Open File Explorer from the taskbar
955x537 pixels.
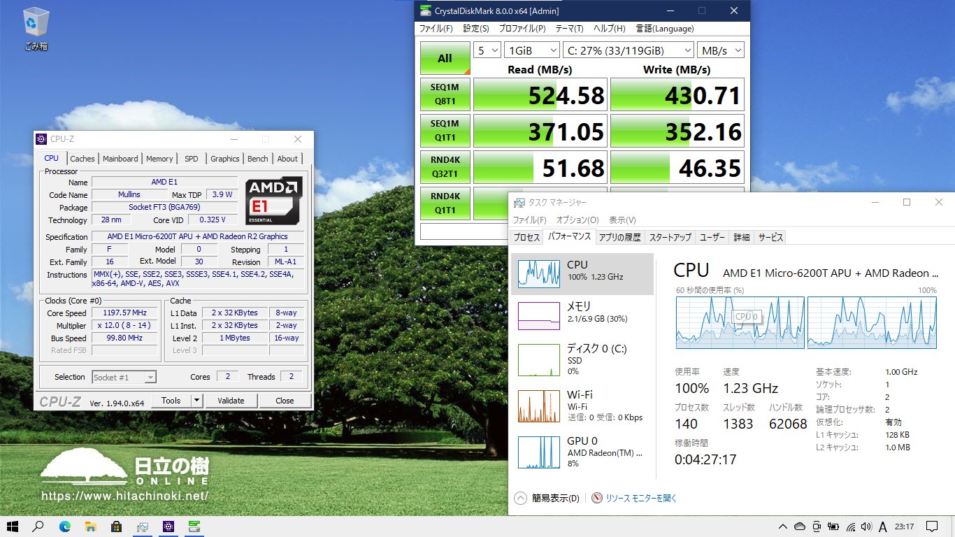click(x=90, y=527)
